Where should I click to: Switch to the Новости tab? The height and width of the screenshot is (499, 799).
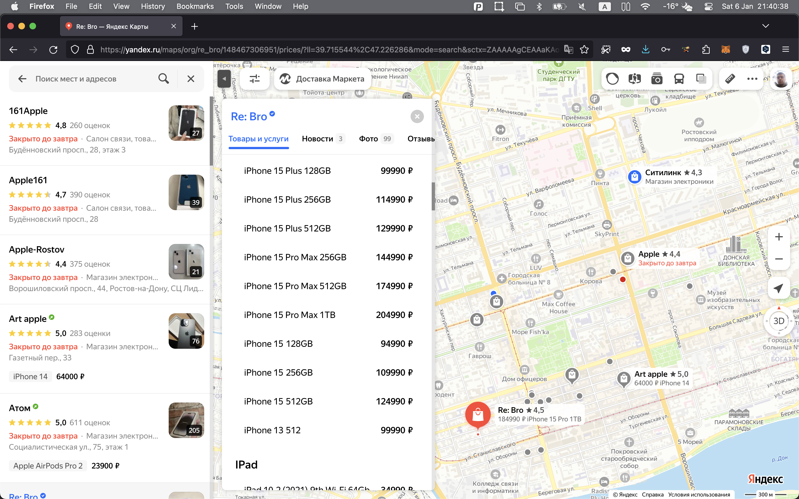pos(323,139)
